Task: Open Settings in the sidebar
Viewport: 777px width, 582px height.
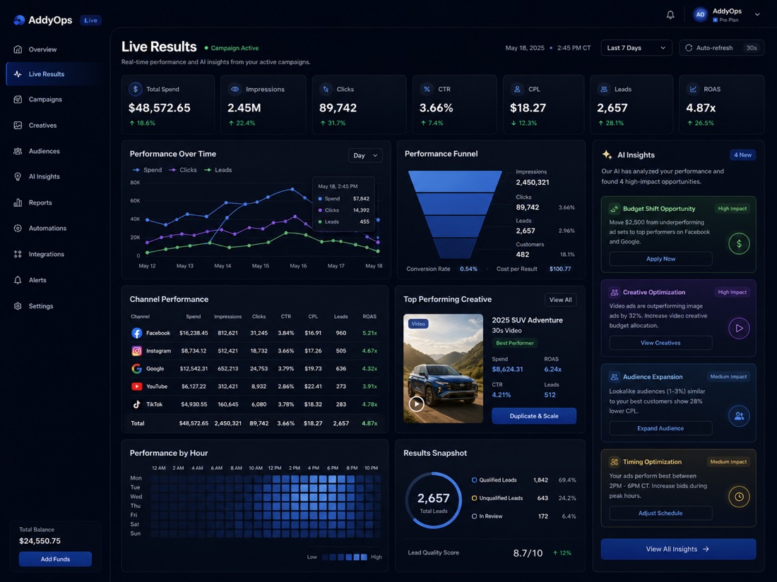Action: pos(52,306)
